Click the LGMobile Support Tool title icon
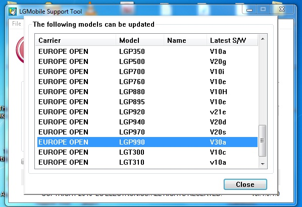Viewport: 302px width, 207px height. 13,12
